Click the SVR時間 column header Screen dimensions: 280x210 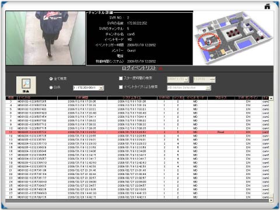click(82, 97)
